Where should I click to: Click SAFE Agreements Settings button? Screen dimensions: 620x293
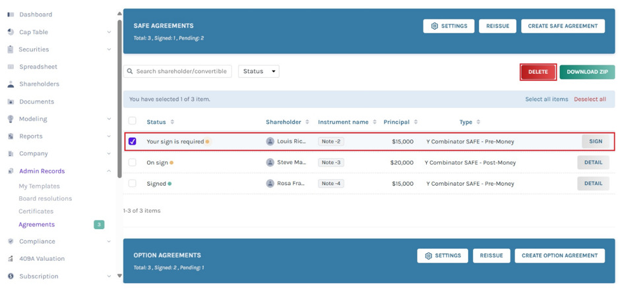(x=449, y=26)
